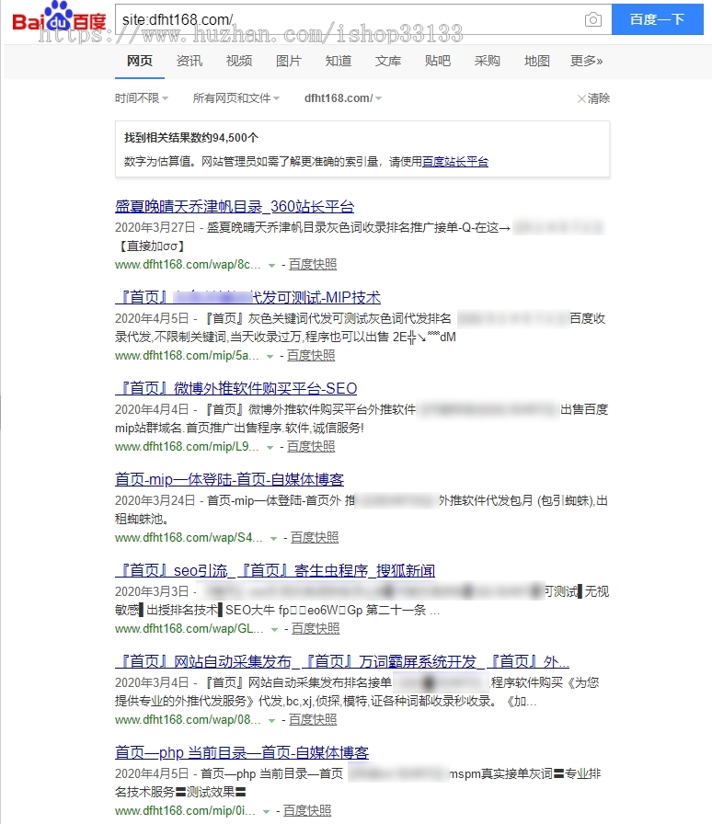This screenshot has height=824, width=712.
Task: Clear filters with ×清除
Action: pyautogui.click(x=593, y=98)
